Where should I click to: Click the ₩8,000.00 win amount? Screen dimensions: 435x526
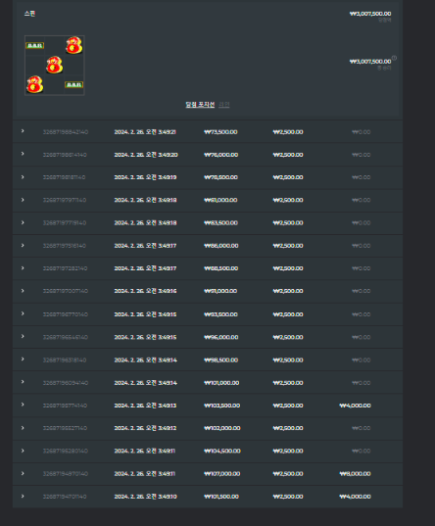pos(355,474)
